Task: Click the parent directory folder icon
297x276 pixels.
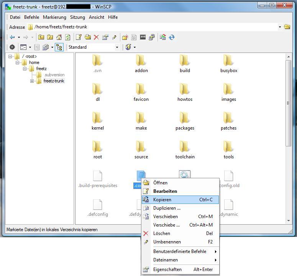Action: 41,37
